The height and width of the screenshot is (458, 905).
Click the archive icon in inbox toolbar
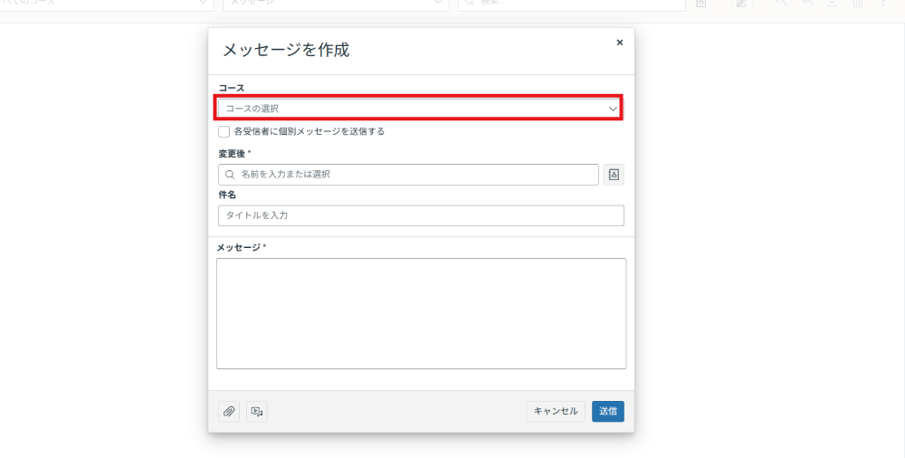tap(832, 4)
